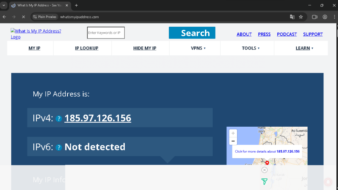Click the Haifa label on the map
Viewport: 338px width, 190px height.
click(261, 129)
